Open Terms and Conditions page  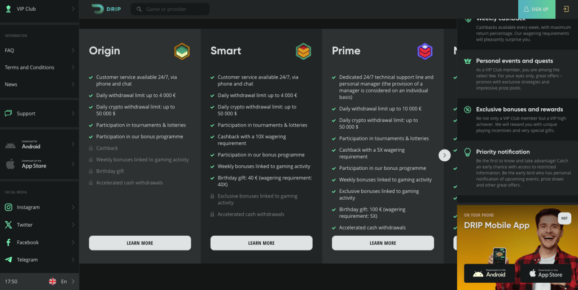[x=40, y=67]
